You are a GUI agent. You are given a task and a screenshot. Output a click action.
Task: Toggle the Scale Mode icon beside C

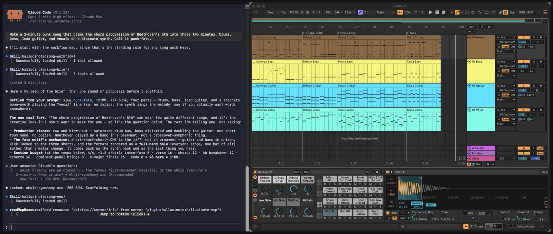(x=360, y=12)
